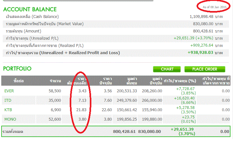This screenshot has height=143, width=233.
Task: Click the ชื่อย่อ column header
Action: (19, 81)
